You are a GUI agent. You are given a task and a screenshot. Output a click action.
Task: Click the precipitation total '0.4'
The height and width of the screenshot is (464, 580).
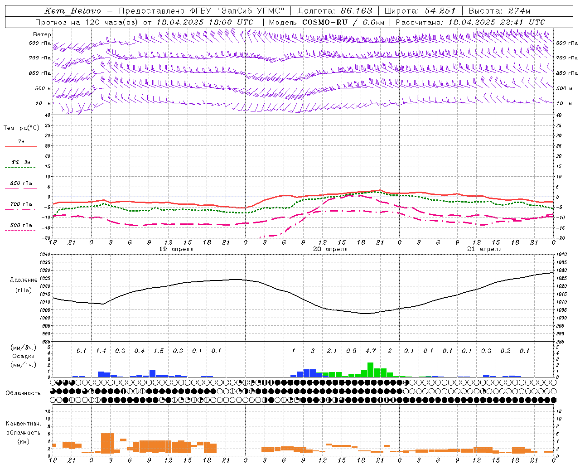tap(139, 351)
